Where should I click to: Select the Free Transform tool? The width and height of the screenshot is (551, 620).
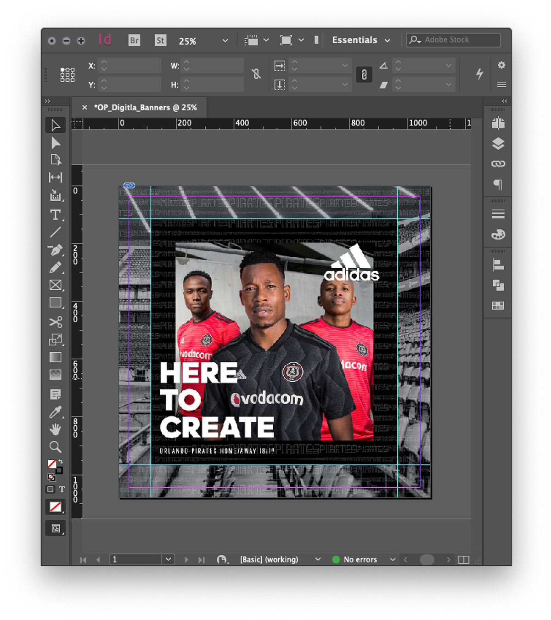click(x=56, y=339)
